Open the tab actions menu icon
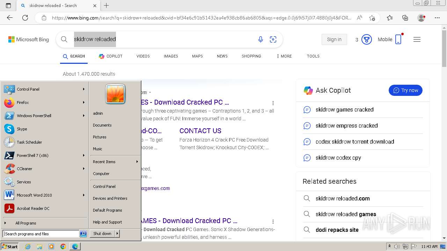 pos(8,6)
